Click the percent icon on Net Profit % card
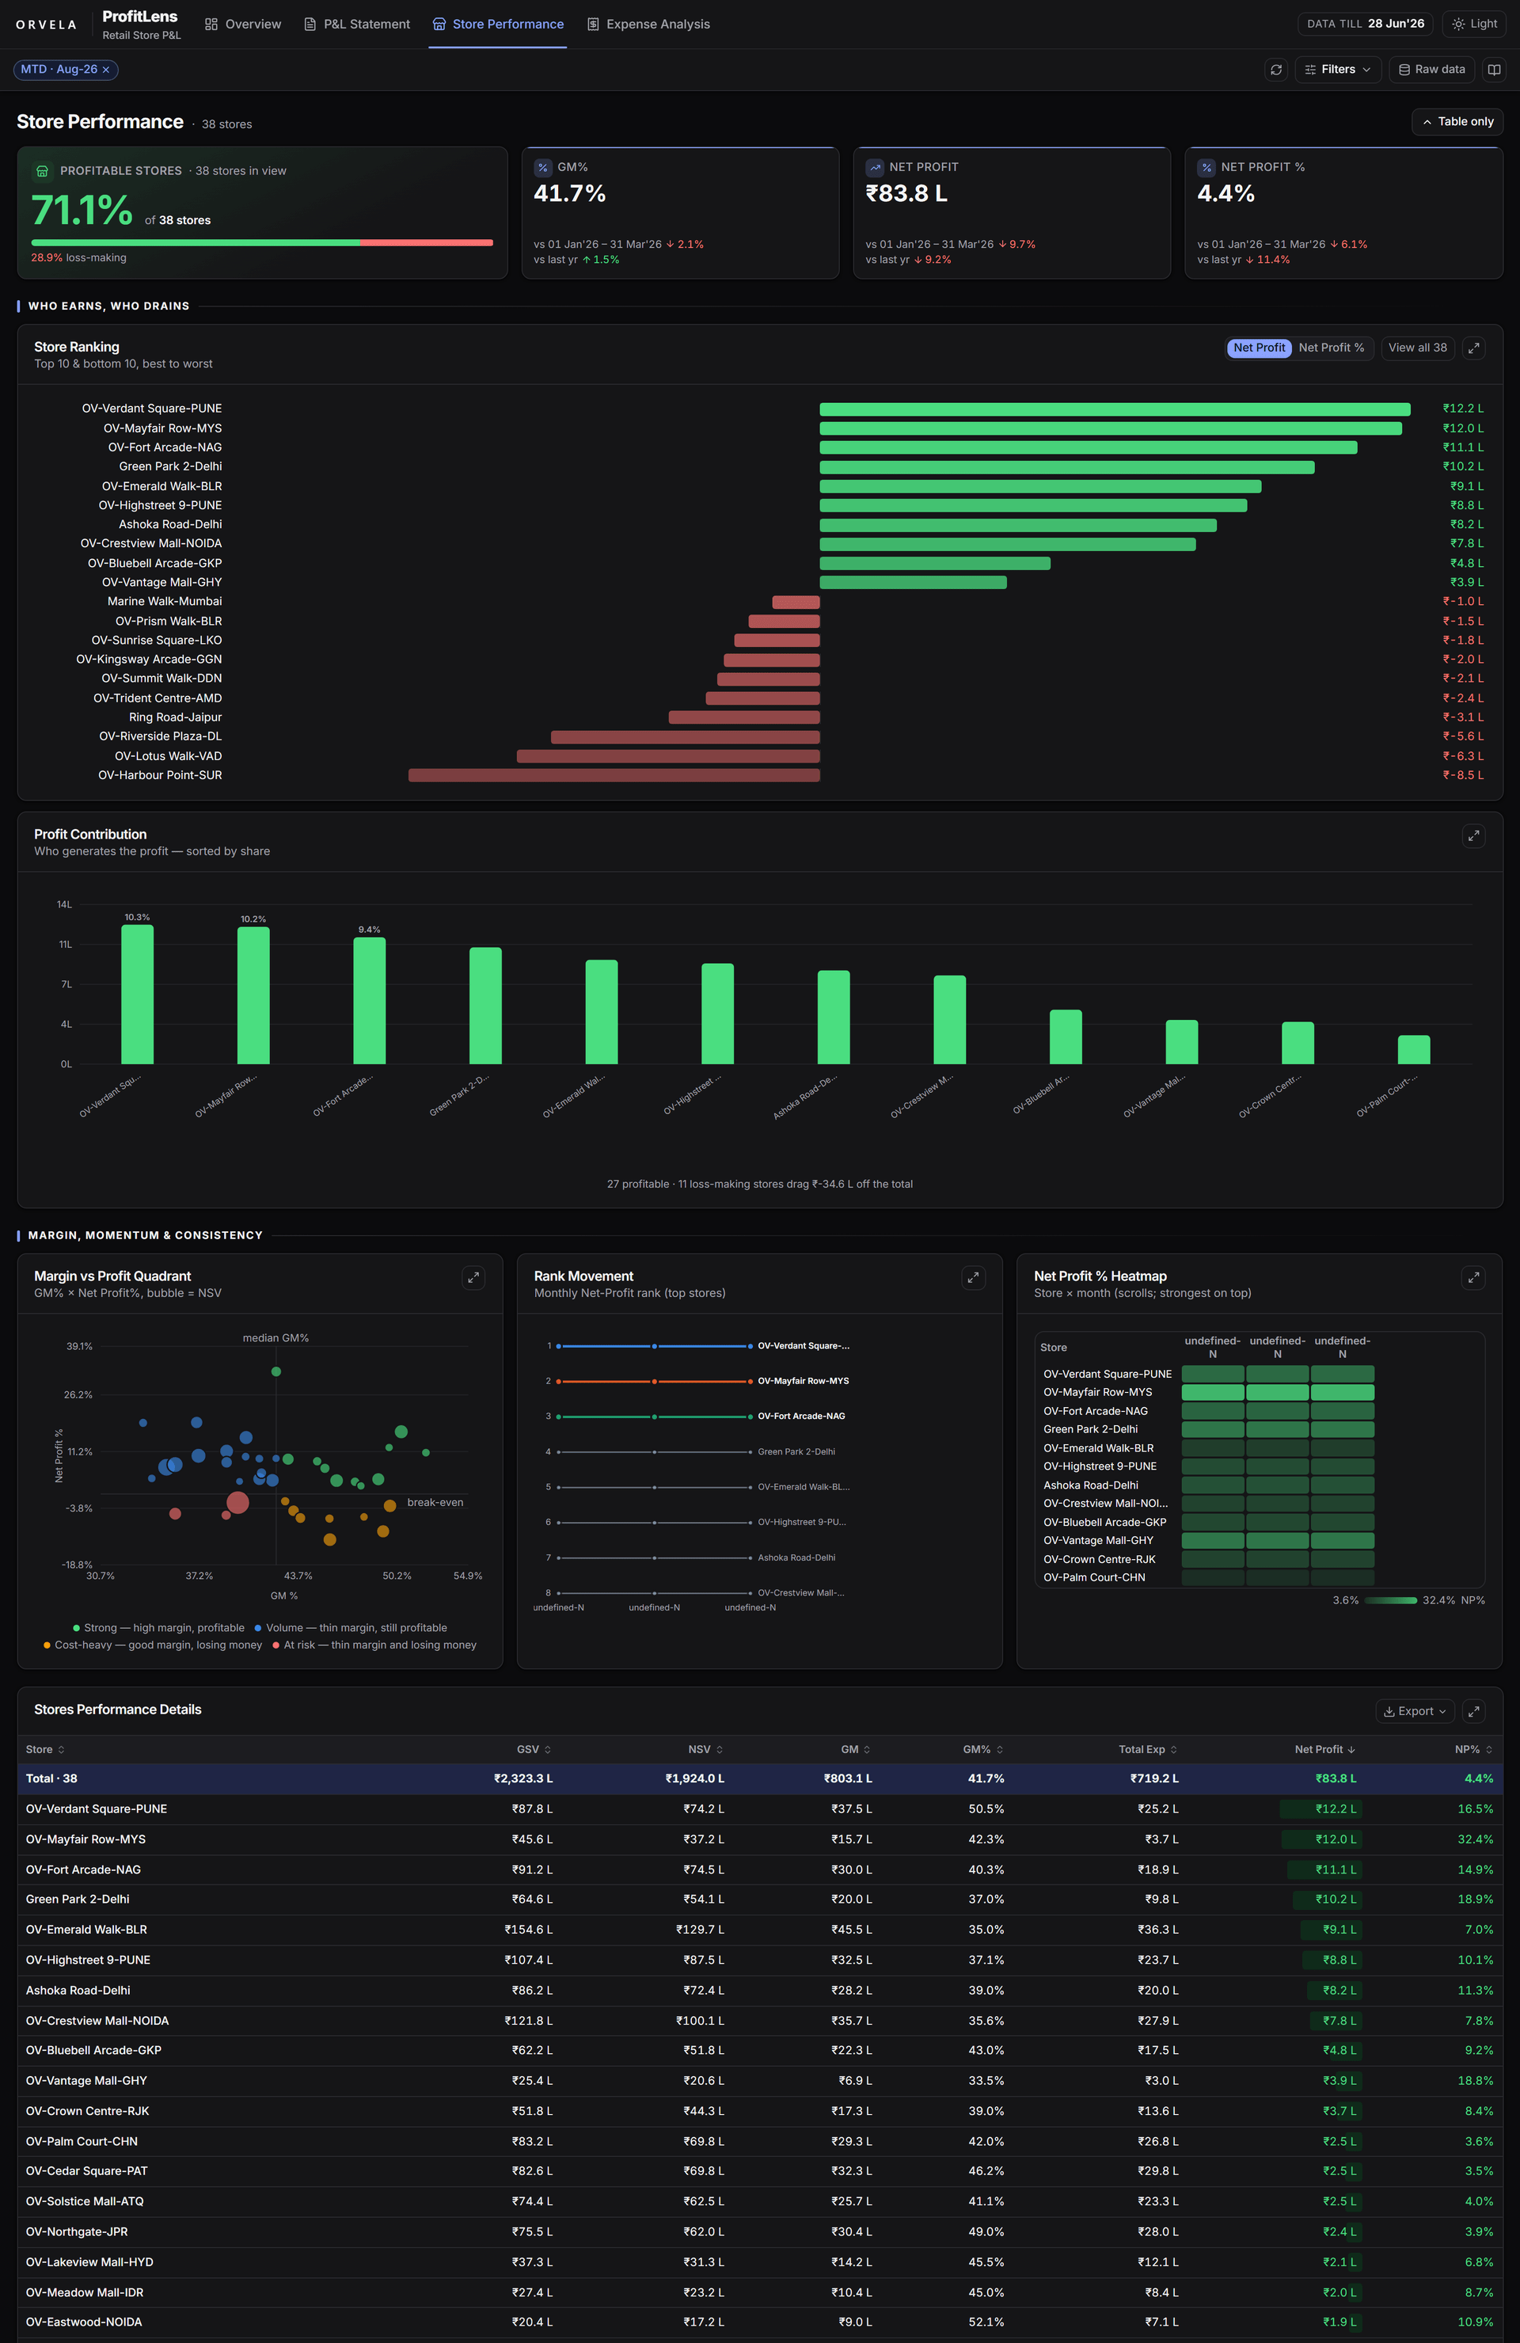 (1206, 167)
